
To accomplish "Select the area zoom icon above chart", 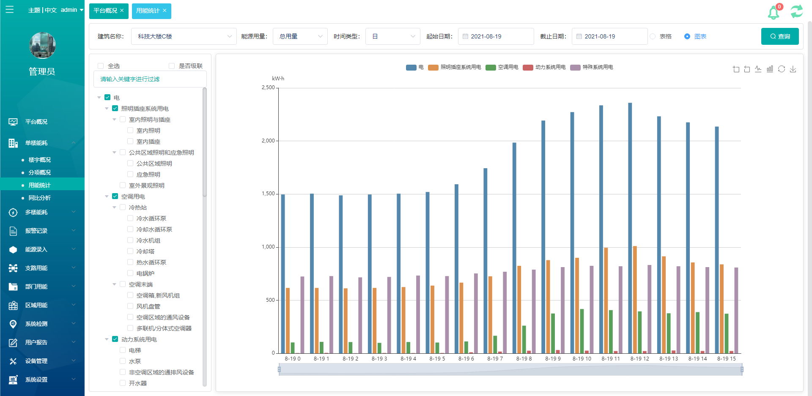I will click(x=736, y=69).
